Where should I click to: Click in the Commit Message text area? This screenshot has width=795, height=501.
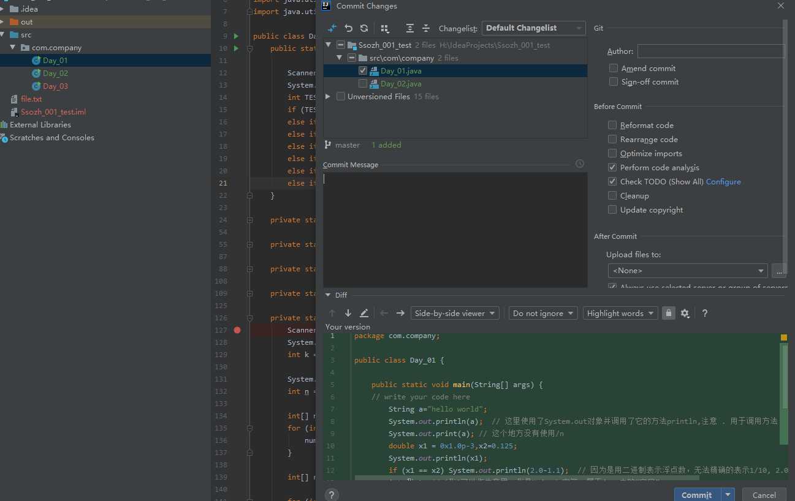455,230
